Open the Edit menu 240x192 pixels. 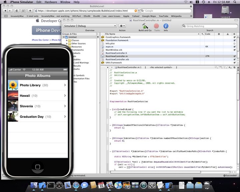39,2
